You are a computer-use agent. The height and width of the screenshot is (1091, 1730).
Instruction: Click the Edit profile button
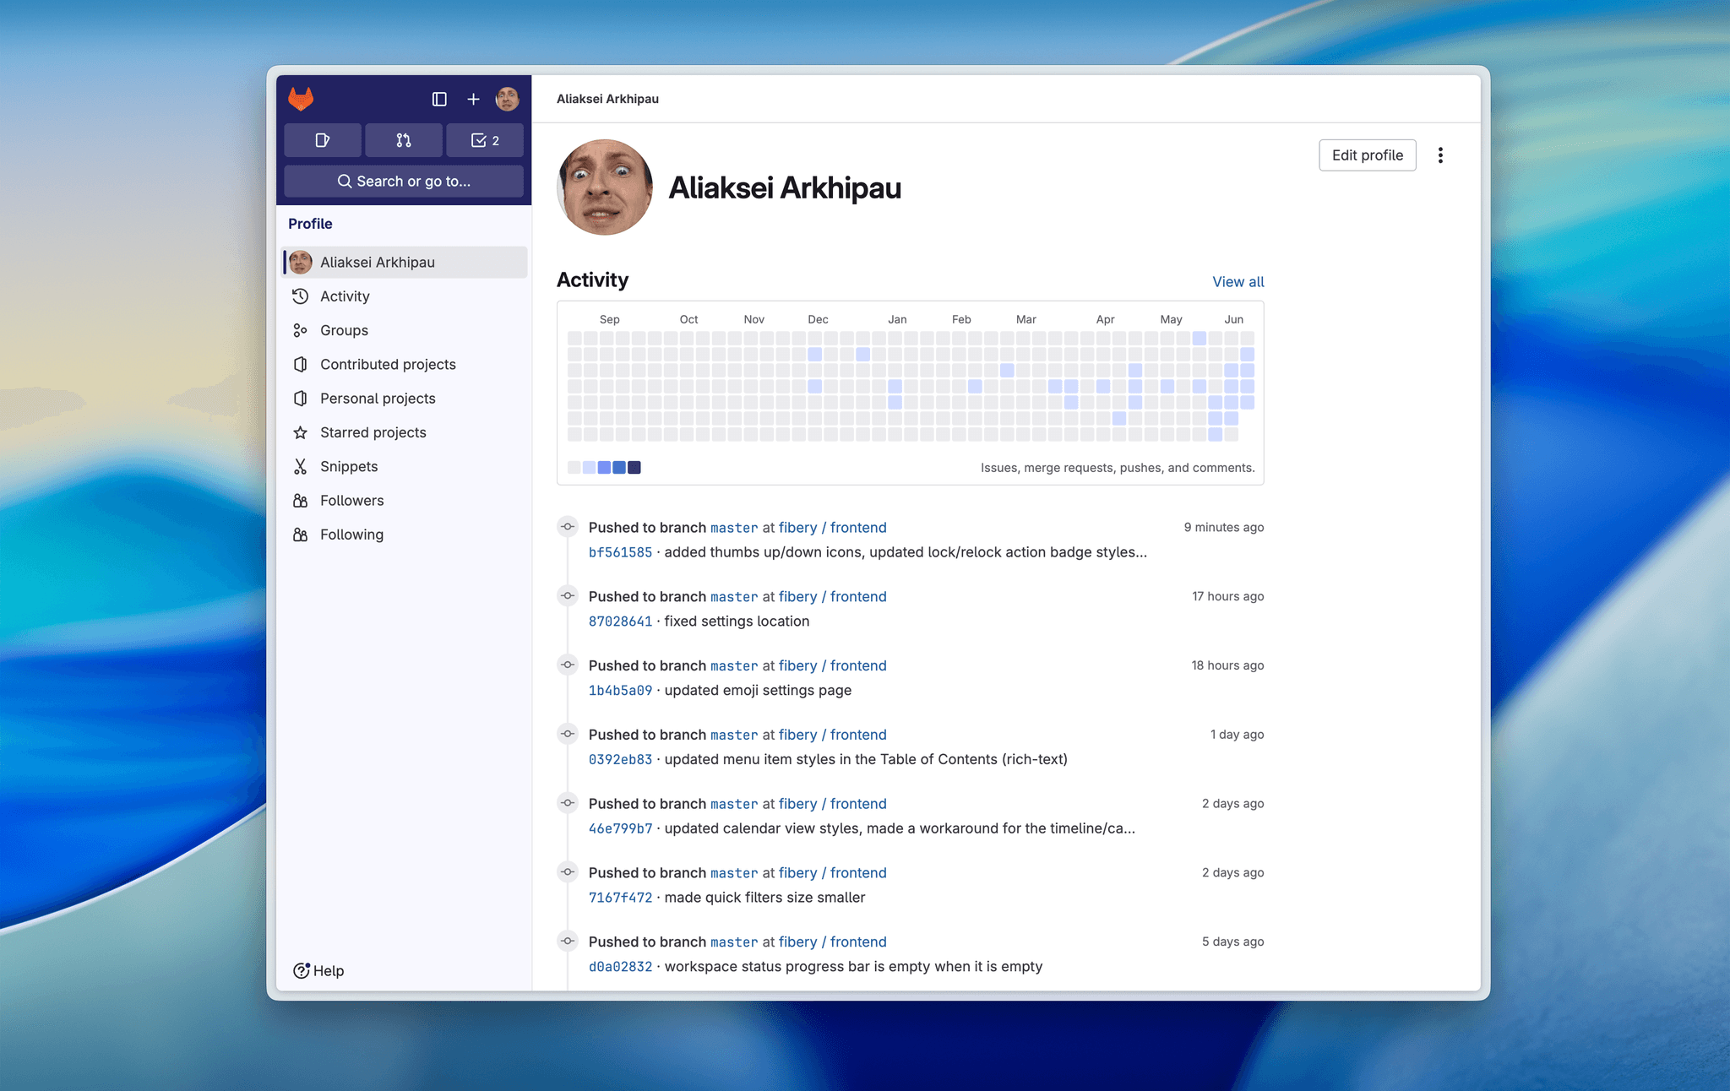click(x=1367, y=155)
